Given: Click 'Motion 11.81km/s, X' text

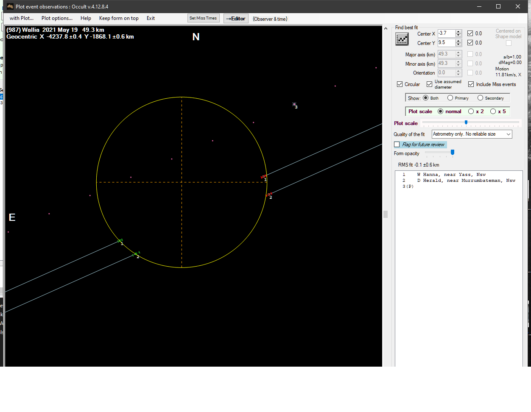Looking at the screenshot, I should [508, 72].
